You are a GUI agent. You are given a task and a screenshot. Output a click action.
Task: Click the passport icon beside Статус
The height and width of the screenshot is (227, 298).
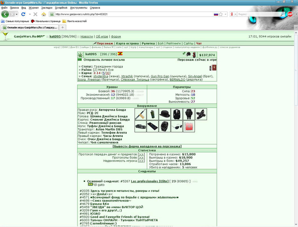point(214,68)
